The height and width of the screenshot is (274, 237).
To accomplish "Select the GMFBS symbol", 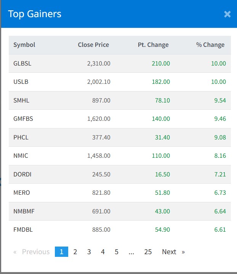I will (23, 119).
